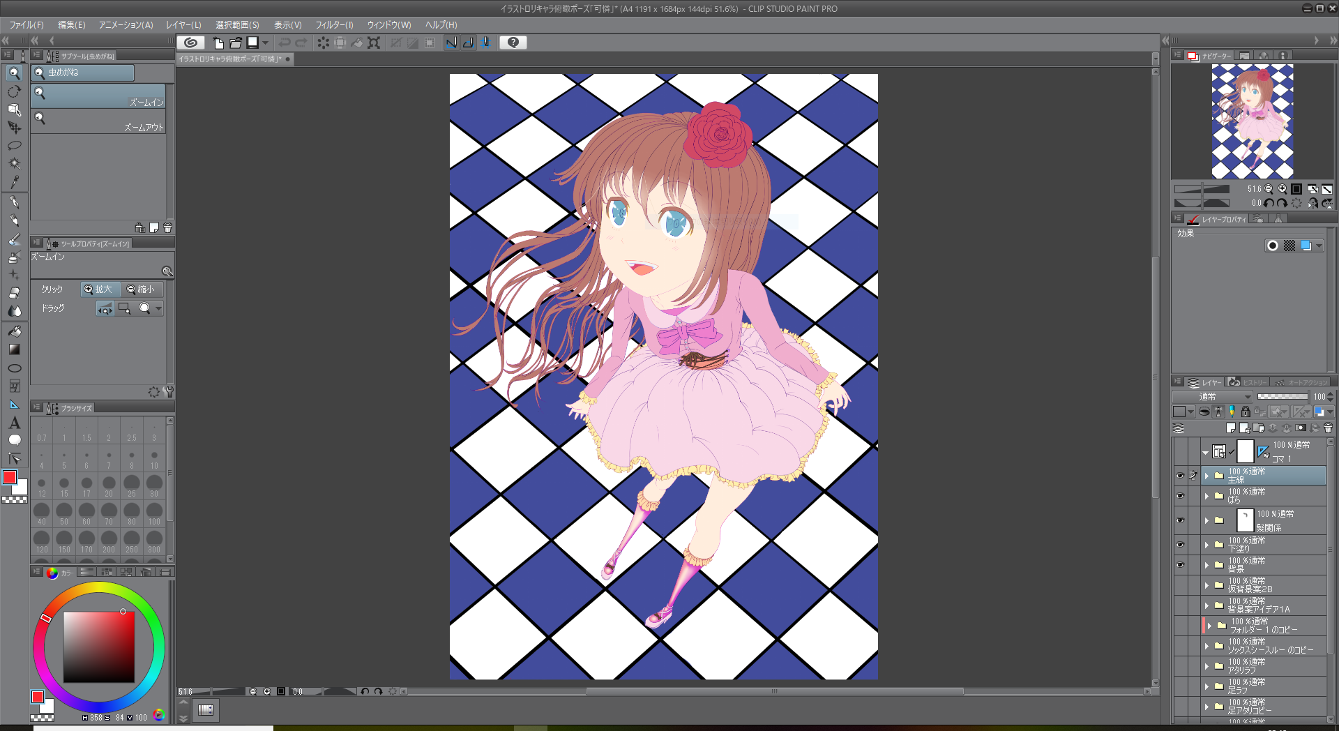Hide the 背景 layer folder
This screenshot has height=731, width=1339.
click(1180, 565)
